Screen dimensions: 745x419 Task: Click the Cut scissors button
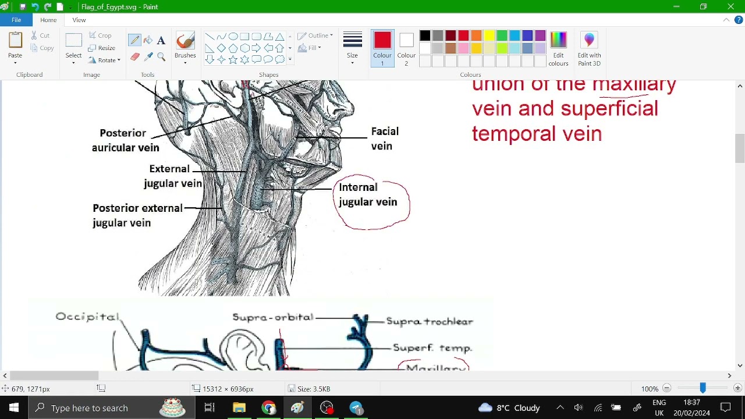40,35
